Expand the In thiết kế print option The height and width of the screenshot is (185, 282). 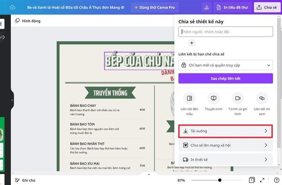226,160
